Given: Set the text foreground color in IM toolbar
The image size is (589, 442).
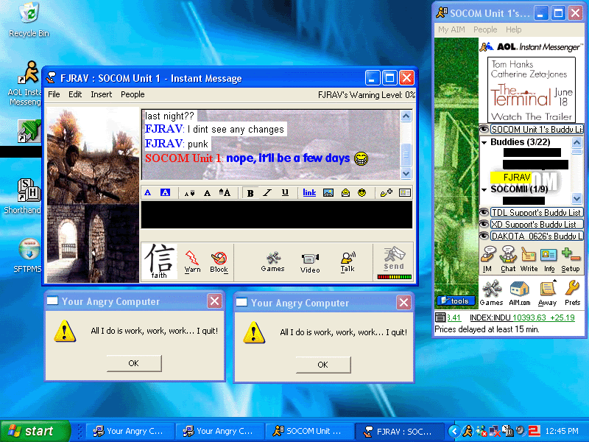Looking at the screenshot, I should [148, 193].
